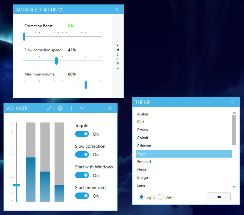Turn off the main Toggle switch
The width and height of the screenshot is (244, 215).
[x=82, y=134]
